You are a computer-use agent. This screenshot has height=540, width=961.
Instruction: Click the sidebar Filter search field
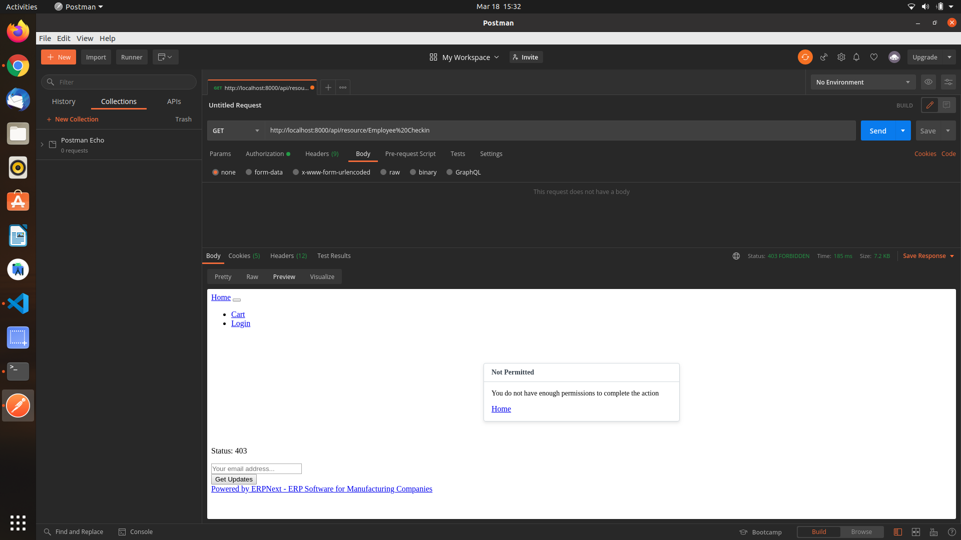point(119,82)
